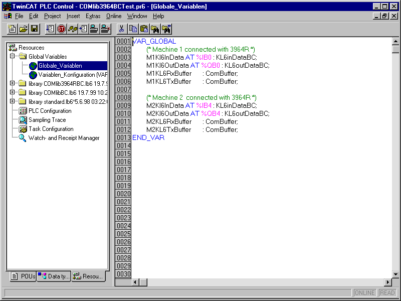Screen dimensions: 401x301
Task: Click the TwinCAT icon left of File menu
Action: [8, 16]
